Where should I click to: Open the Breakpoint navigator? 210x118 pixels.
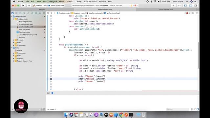click(x=40, y=13)
